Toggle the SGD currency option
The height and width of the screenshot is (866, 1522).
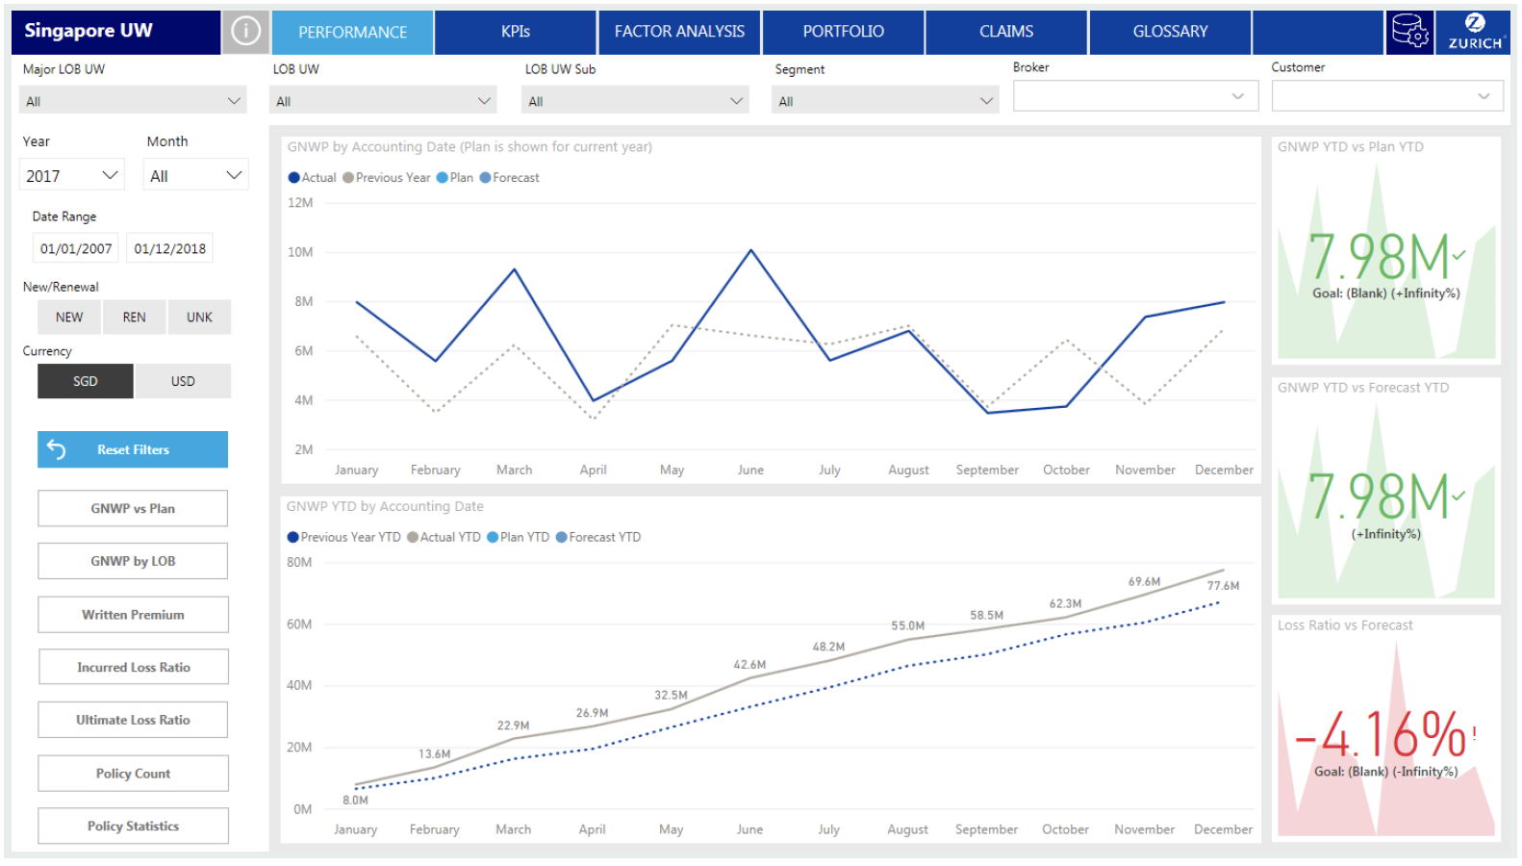[x=86, y=381]
